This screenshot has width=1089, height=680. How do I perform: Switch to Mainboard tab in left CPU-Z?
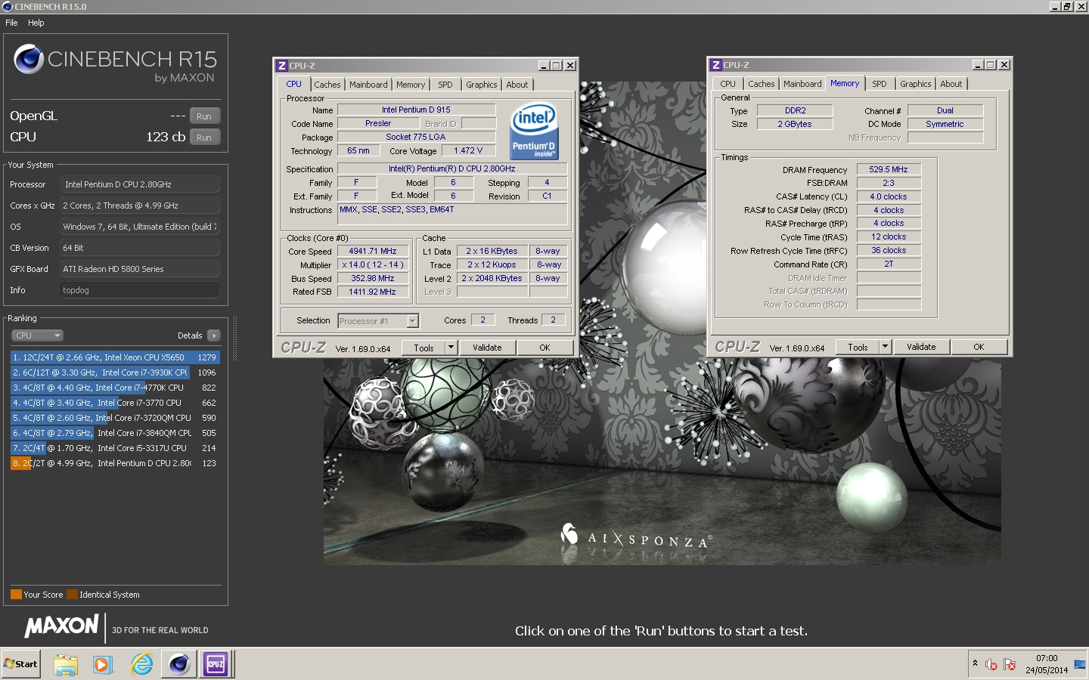click(x=368, y=85)
